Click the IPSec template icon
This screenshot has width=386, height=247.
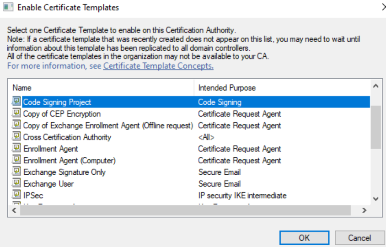16,195
